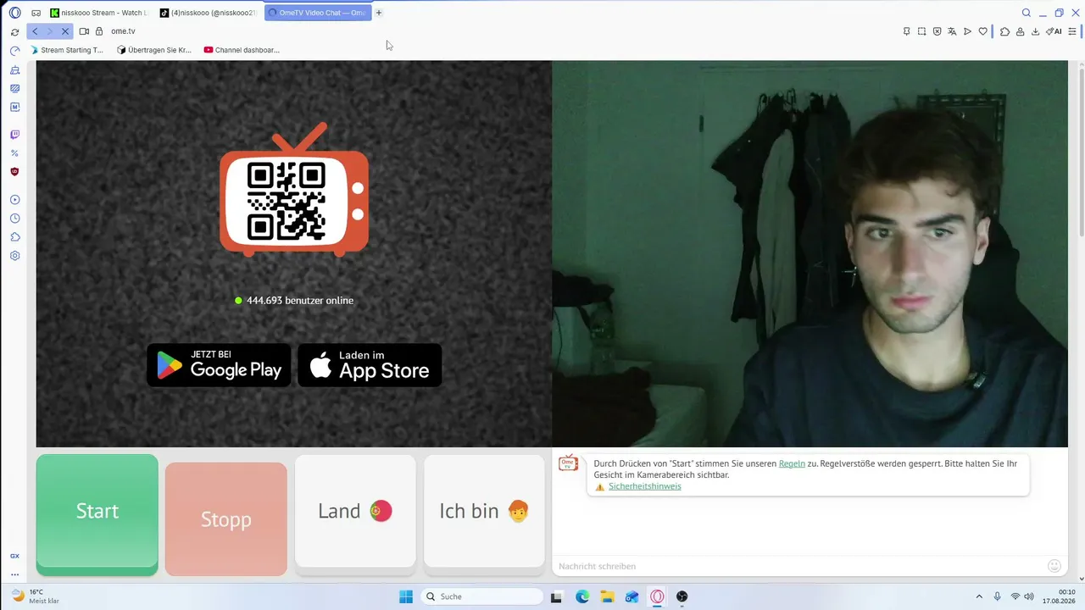Open GX icon at sidebar bottom
This screenshot has width=1085, height=610.
14,556
